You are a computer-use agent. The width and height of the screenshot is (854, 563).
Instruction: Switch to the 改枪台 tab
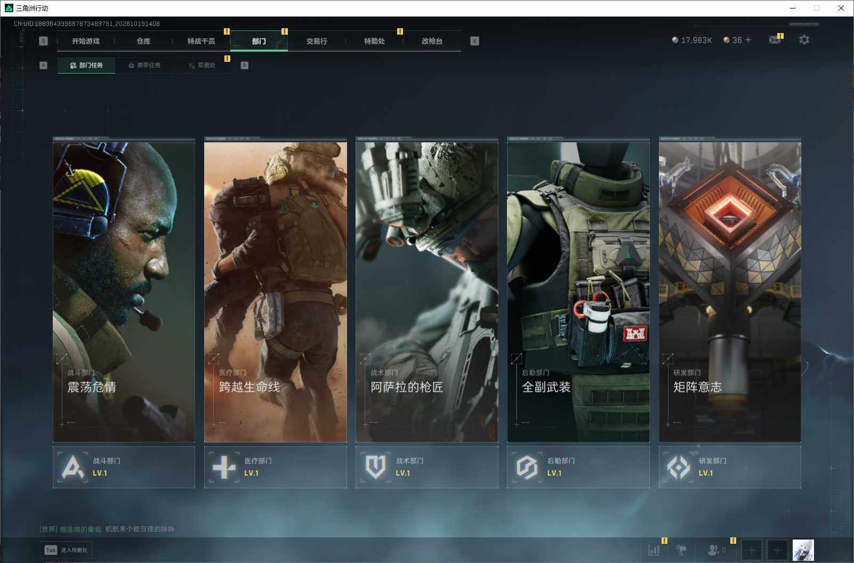click(432, 41)
